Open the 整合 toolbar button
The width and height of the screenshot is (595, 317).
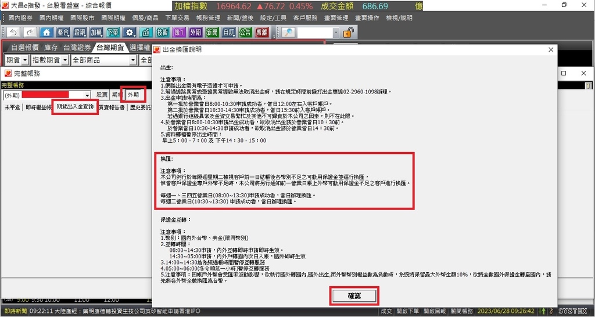point(63,33)
